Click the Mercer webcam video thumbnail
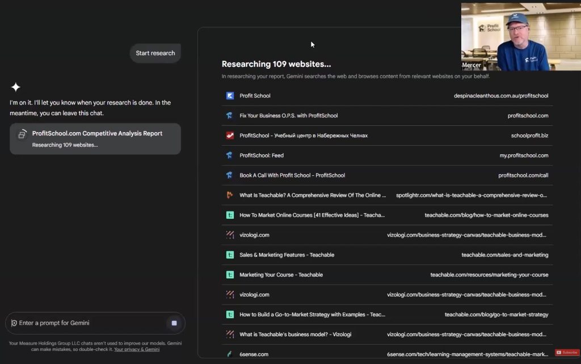Image resolution: width=581 pixels, height=364 pixels. click(x=521, y=37)
